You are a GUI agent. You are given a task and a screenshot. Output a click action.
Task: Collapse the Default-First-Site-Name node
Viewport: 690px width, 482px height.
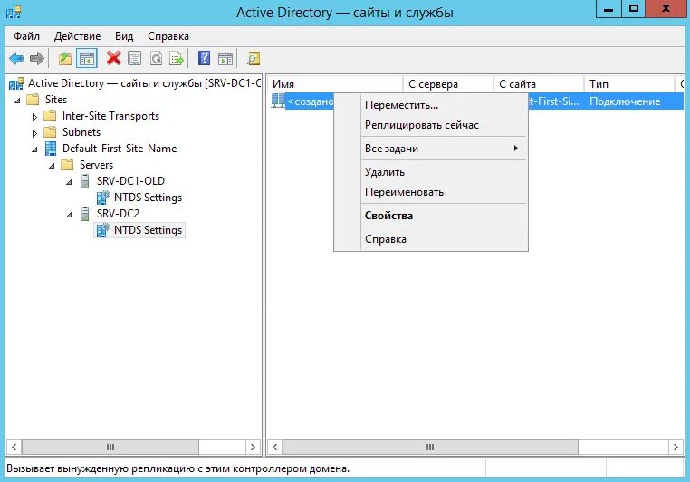(x=34, y=149)
